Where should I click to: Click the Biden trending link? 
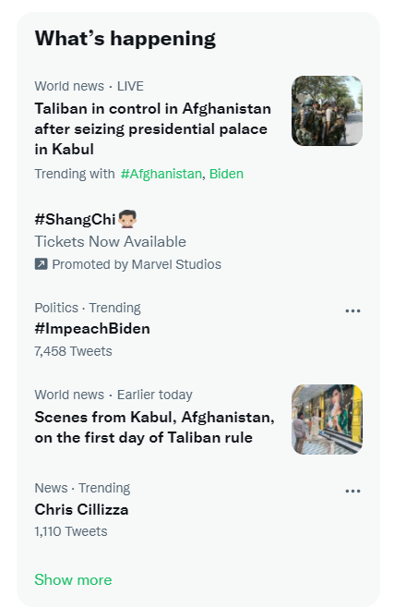(226, 174)
